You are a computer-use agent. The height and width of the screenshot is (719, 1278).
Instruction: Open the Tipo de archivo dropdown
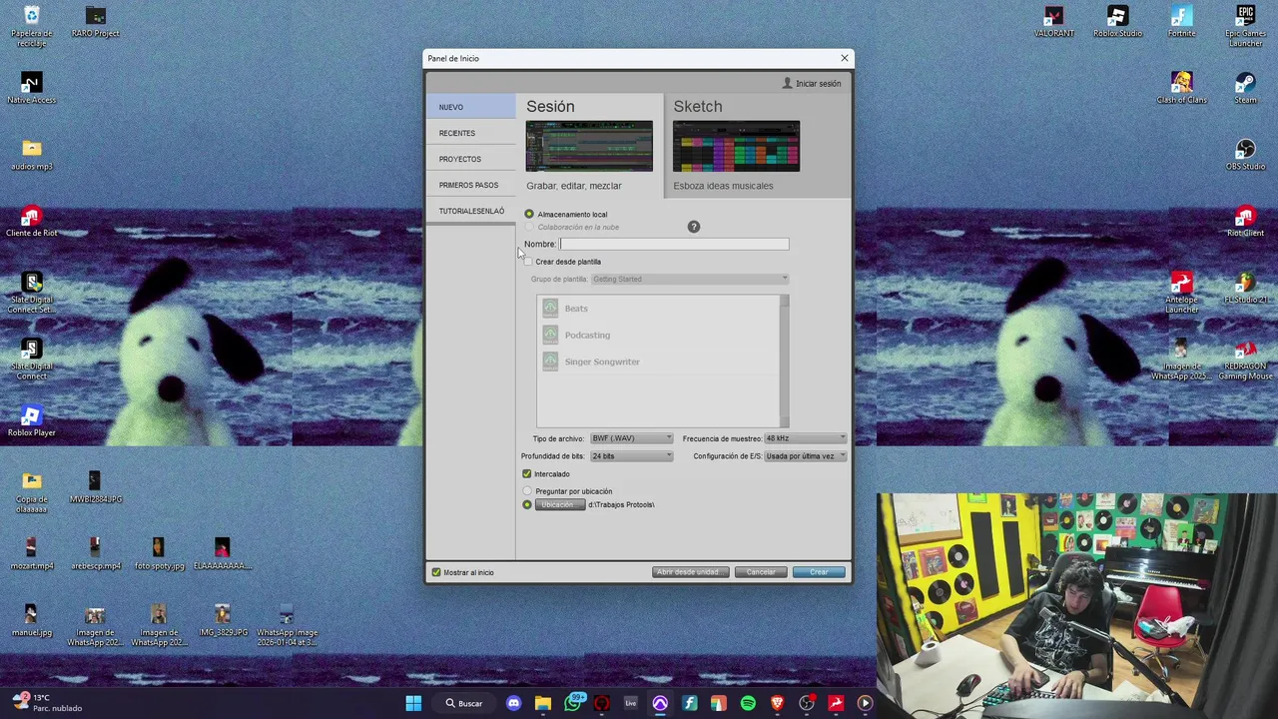631,438
